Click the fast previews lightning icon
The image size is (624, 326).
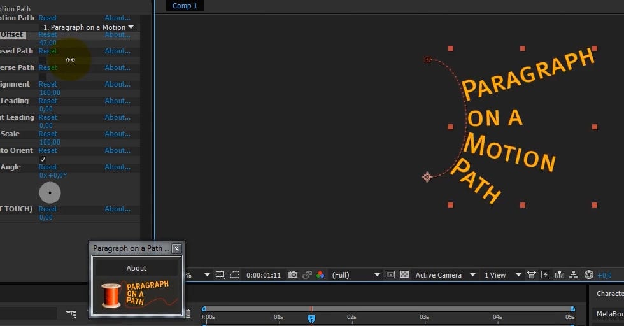coord(545,275)
